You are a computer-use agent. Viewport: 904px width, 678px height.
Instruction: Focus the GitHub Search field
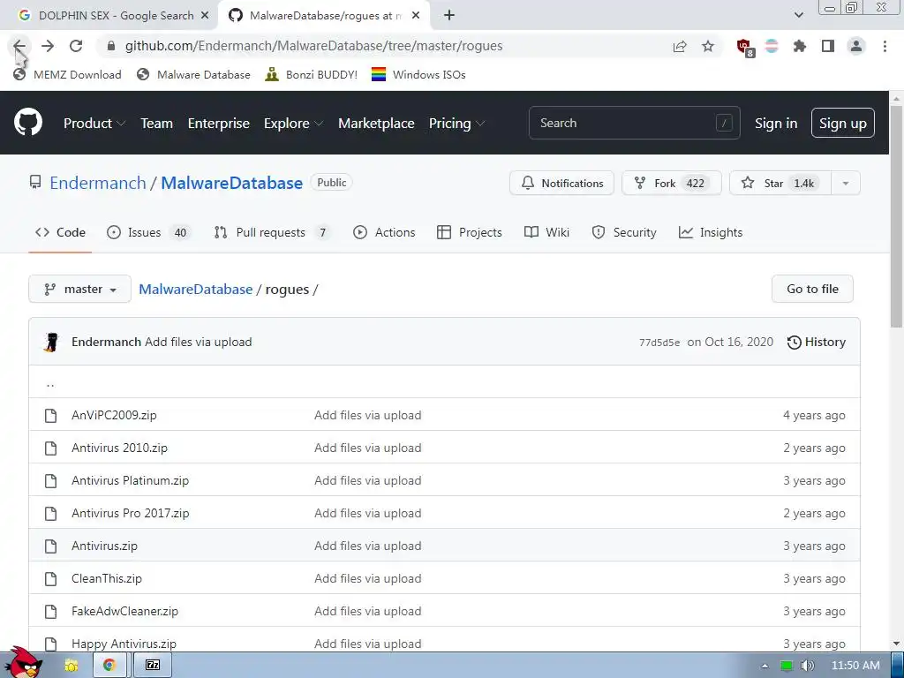pos(634,123)
